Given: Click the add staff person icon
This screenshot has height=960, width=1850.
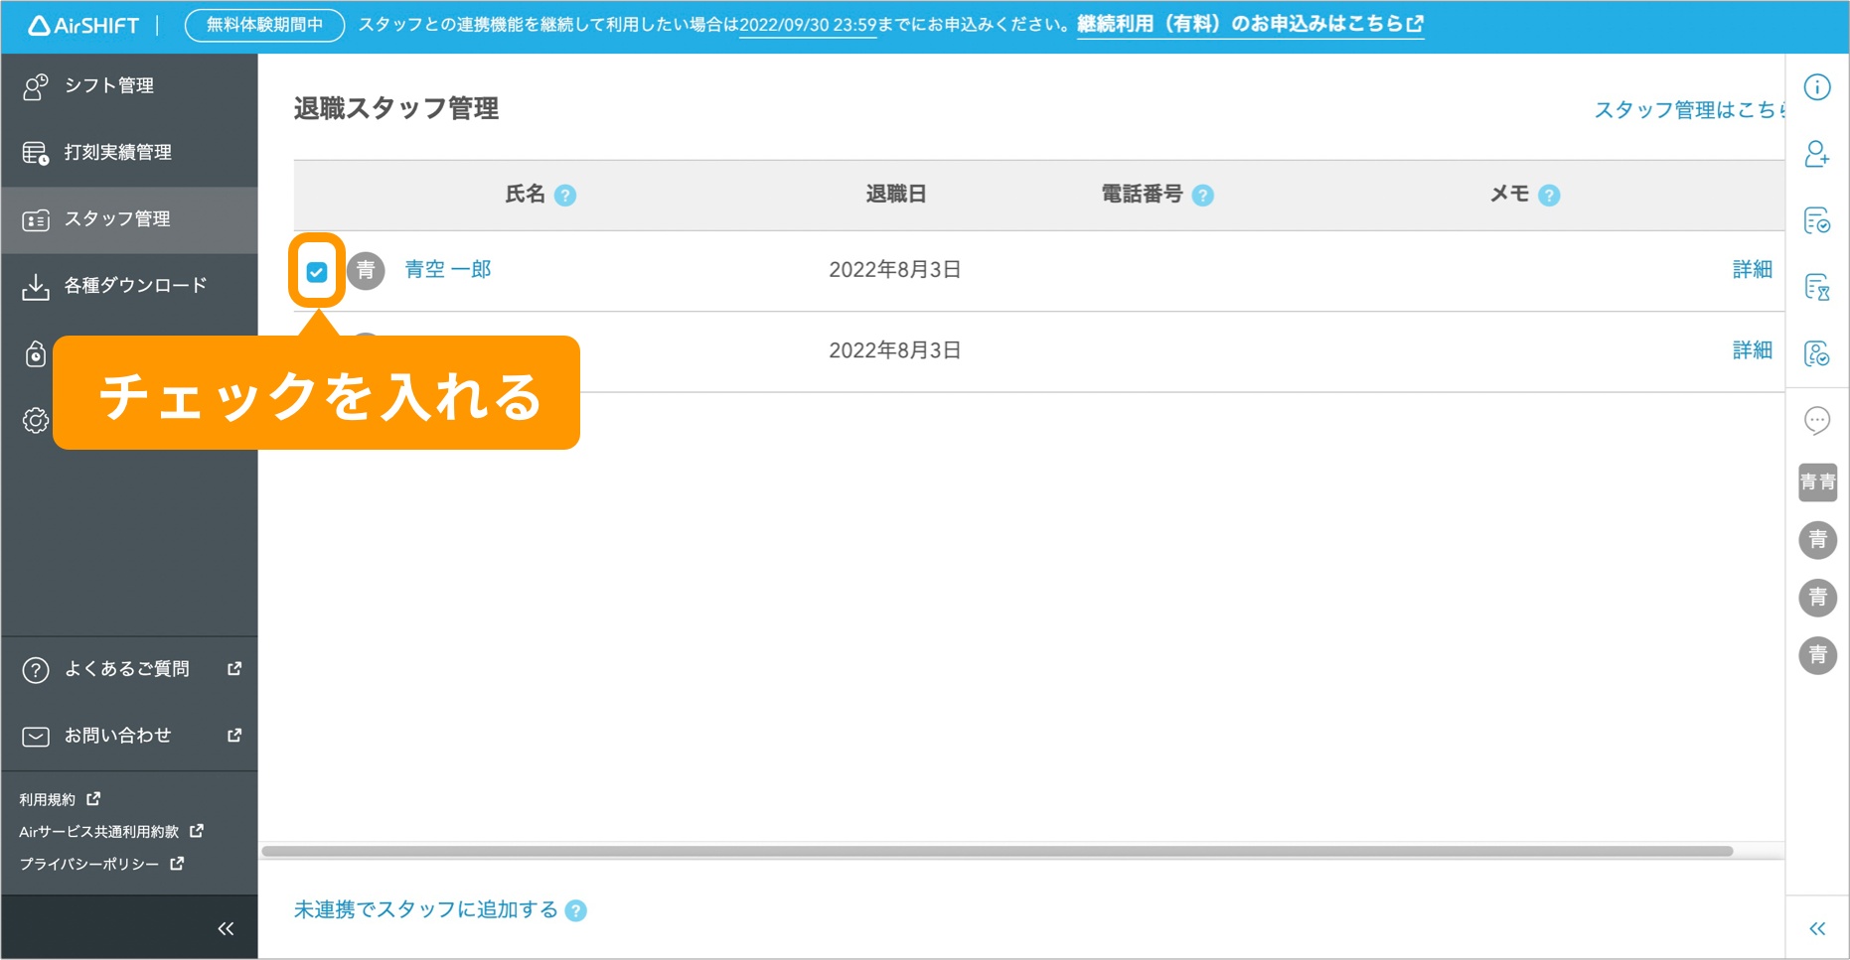Looking at the screenshot, I should (1816, 154).
